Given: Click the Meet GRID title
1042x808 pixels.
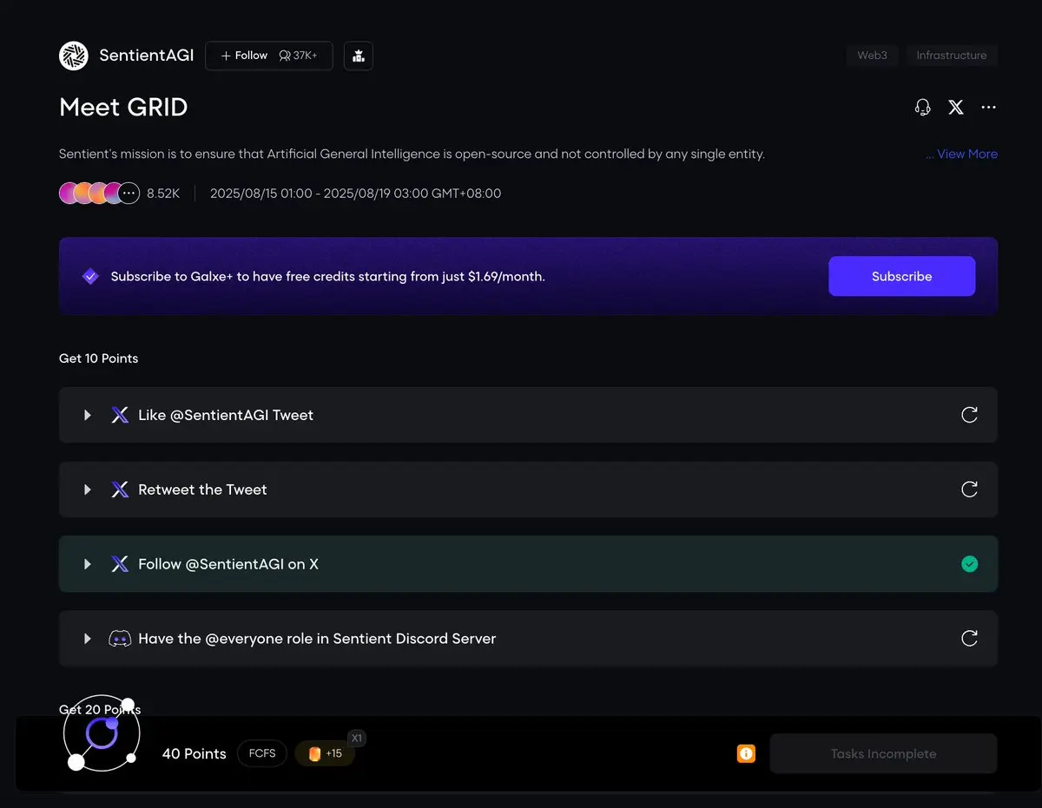Looking at the screenshot, I should tap(123, 108).
